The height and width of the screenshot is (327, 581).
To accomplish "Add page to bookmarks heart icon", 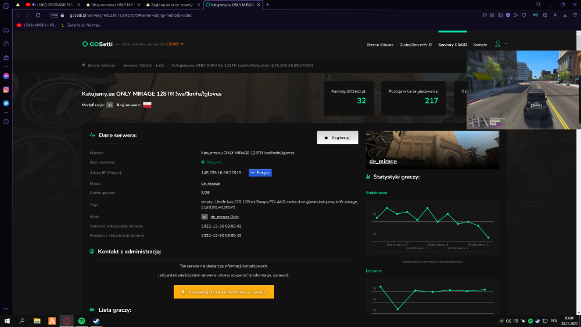I will (x=523, y=15).
